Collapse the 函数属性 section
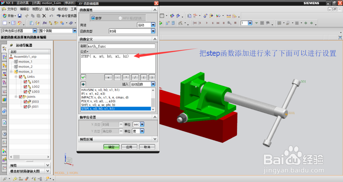343x182 pixels. (155, 10)
